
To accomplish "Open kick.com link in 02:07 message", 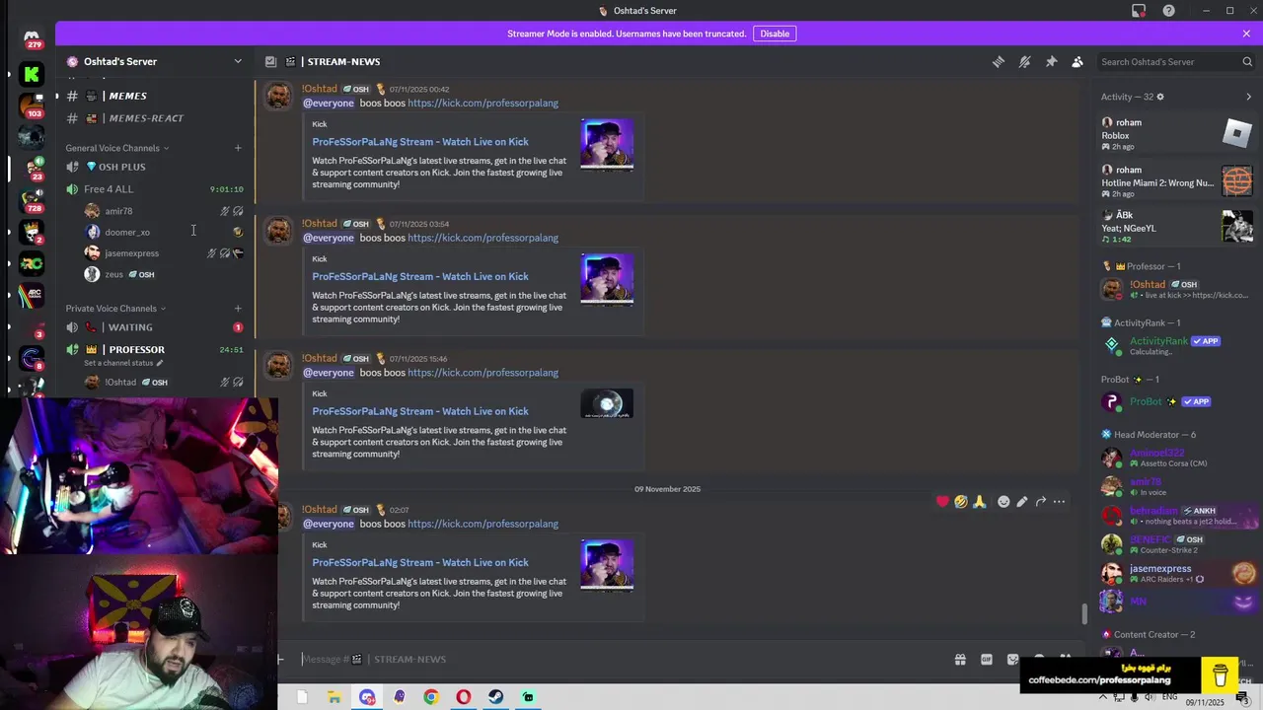I will pyautogui.click(x=483, y=524).
